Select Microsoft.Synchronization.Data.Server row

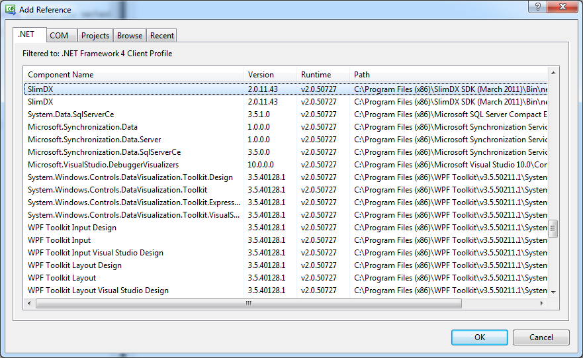pos(286,140)
